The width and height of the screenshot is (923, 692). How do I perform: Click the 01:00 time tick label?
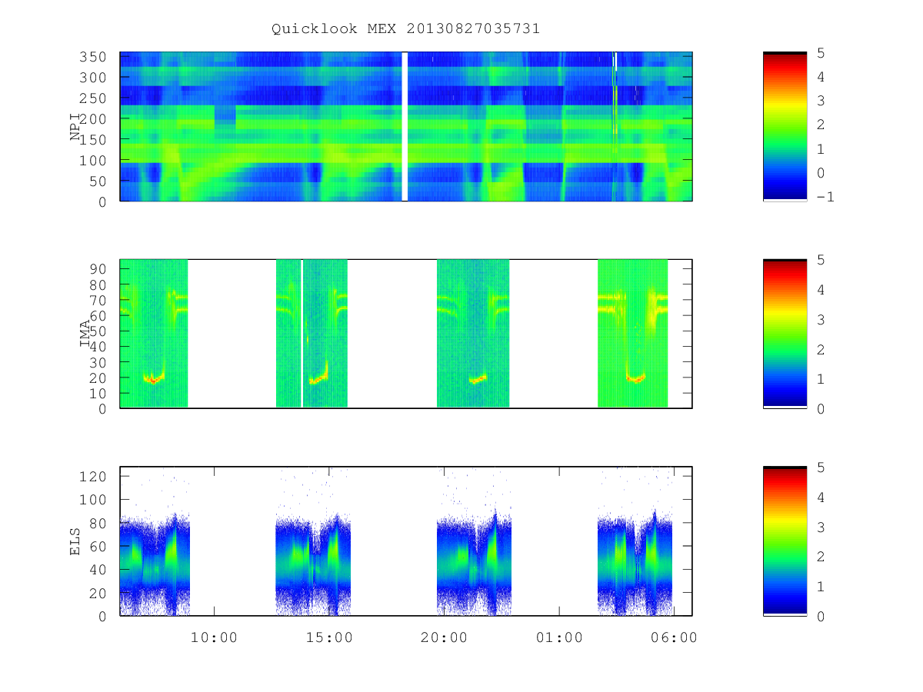point(559,637)
